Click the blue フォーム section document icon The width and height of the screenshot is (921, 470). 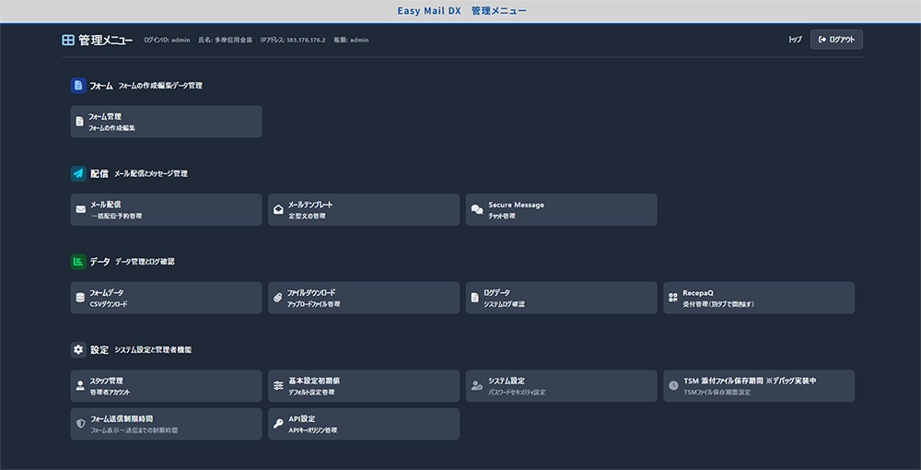click(x=78, y=86)
